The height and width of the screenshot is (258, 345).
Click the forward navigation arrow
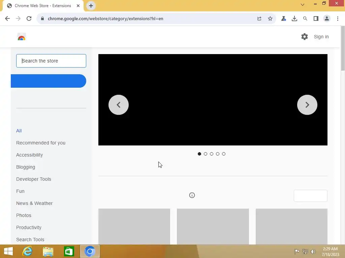tap(18, 19)
